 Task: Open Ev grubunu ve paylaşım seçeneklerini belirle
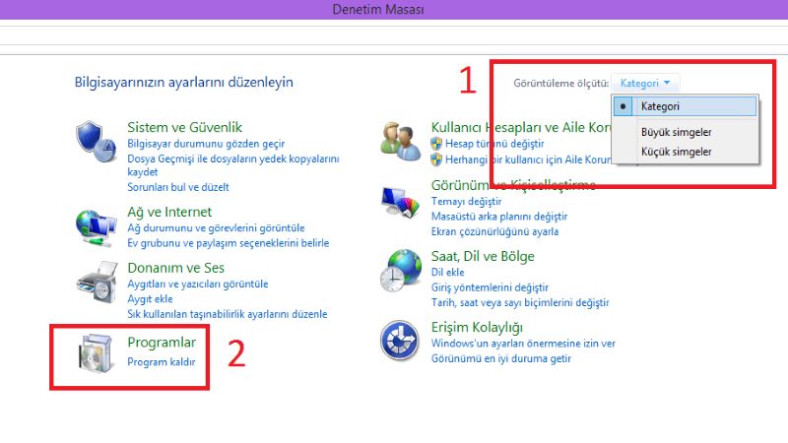(x=229, y=243)
